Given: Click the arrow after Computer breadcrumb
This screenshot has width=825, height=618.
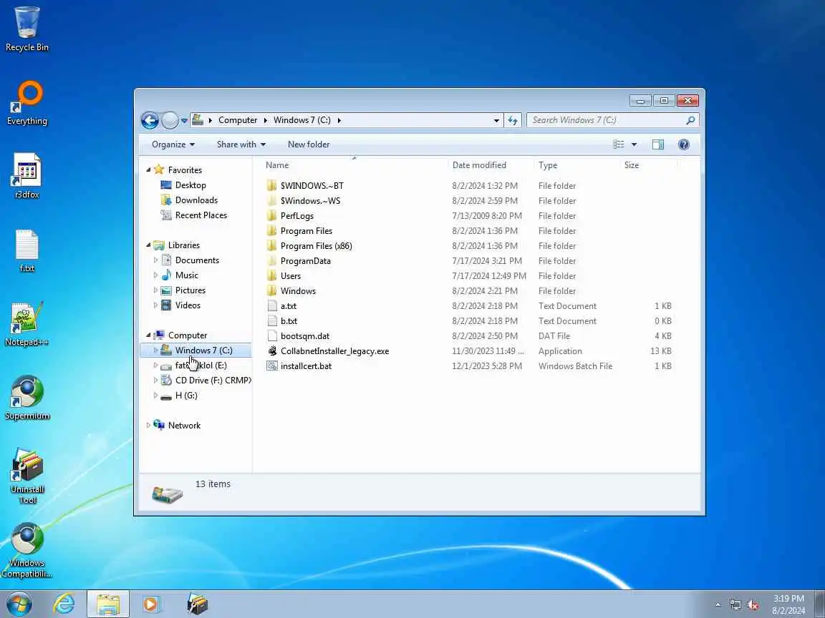Looking at the screenshot, I should click(265, 120).
